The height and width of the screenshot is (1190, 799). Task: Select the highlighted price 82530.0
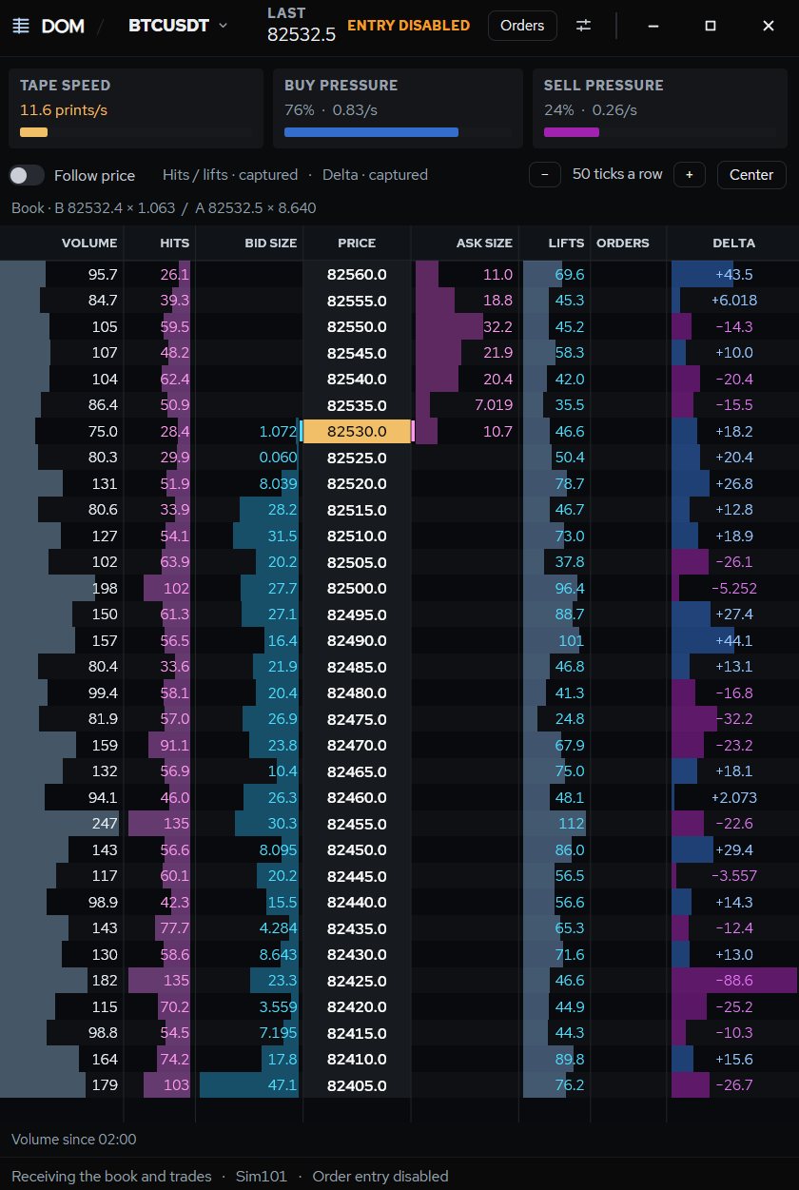coord(357,431)
